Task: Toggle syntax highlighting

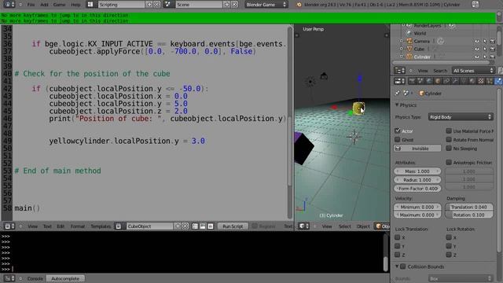Action: tap(211, 226)
